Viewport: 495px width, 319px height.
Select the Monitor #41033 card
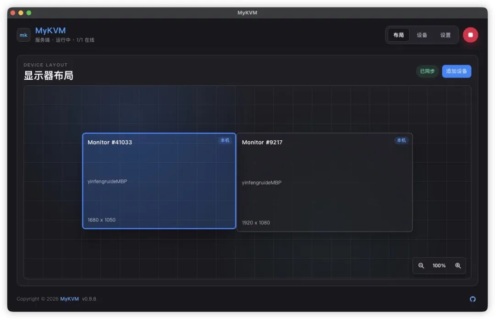click(x=159, y=181)
